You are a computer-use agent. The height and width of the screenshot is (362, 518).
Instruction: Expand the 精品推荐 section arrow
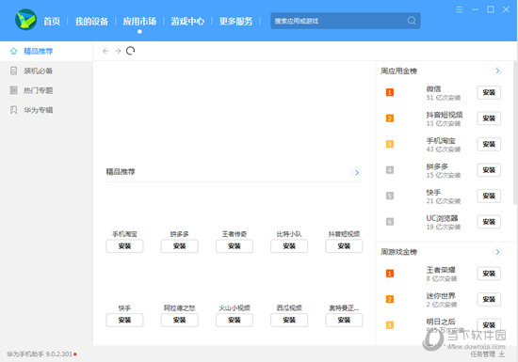(357, 172)
